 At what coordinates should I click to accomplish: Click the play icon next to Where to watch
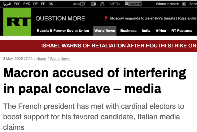pyautogui.click(x=184, y=4)
